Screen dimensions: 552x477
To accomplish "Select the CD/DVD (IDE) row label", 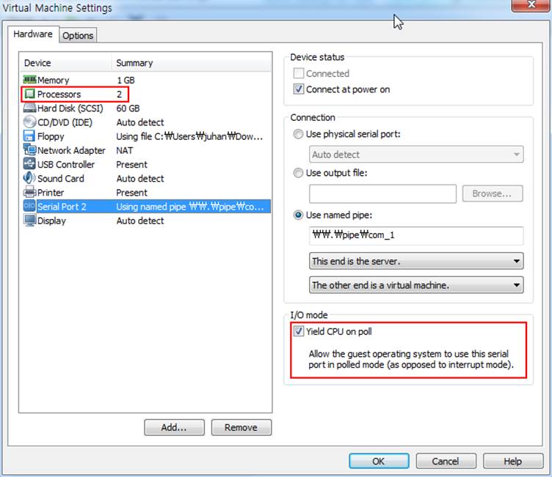I will [65, 122].
